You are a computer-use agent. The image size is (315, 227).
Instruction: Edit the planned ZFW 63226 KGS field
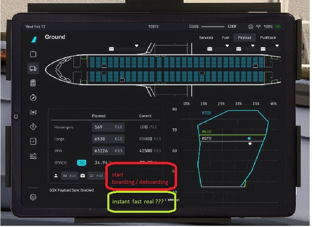(108, 151)
